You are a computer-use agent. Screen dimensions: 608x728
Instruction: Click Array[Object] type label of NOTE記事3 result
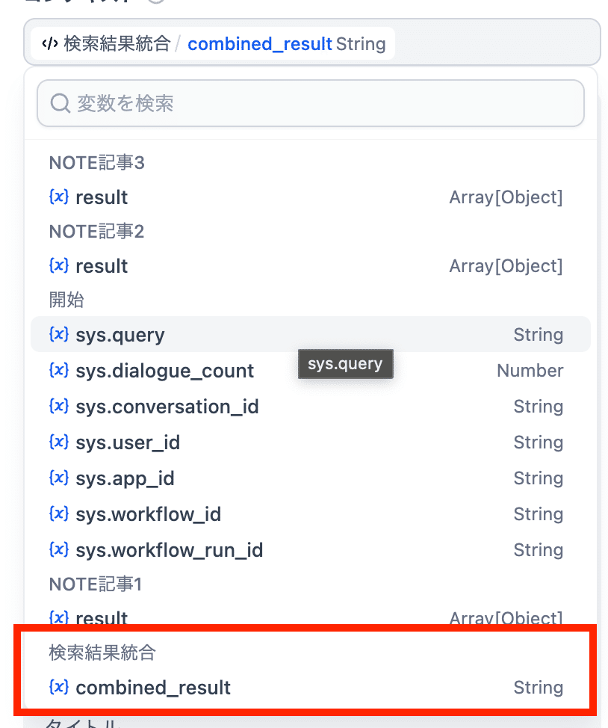pyautogui.click(x=506, y=197)
